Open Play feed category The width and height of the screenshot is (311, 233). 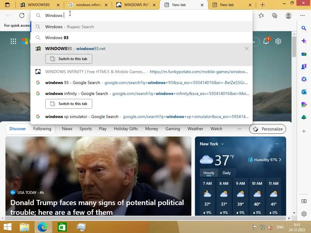click(x=103, y=129)
